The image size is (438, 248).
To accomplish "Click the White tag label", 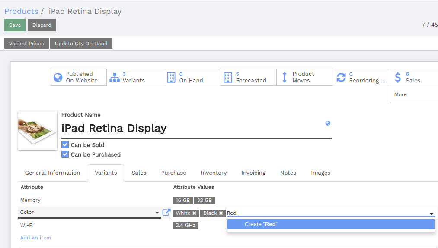I will pos(183,213).
